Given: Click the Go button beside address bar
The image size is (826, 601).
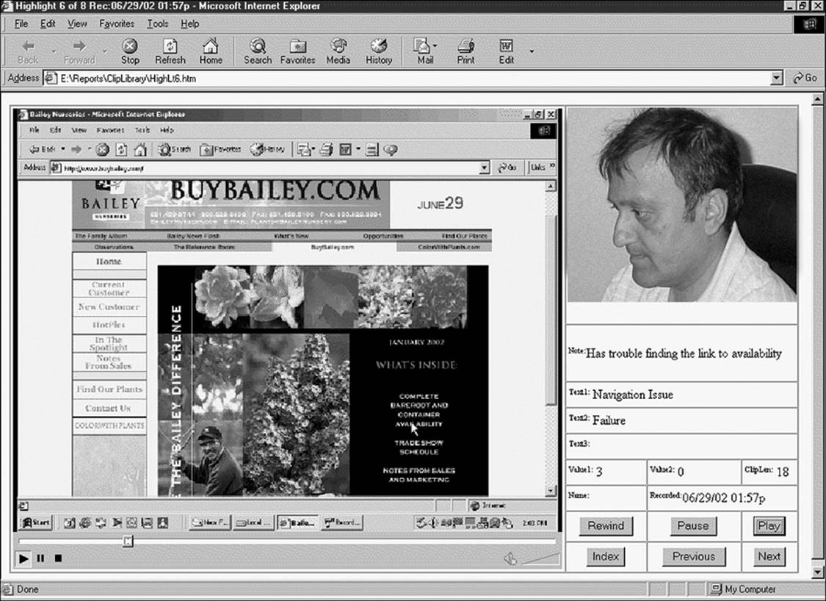Looking at the screenshot, I should tap(805, 78).
